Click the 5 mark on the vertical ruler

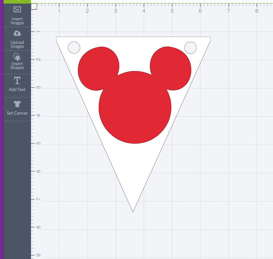click(x=38, y=144)
